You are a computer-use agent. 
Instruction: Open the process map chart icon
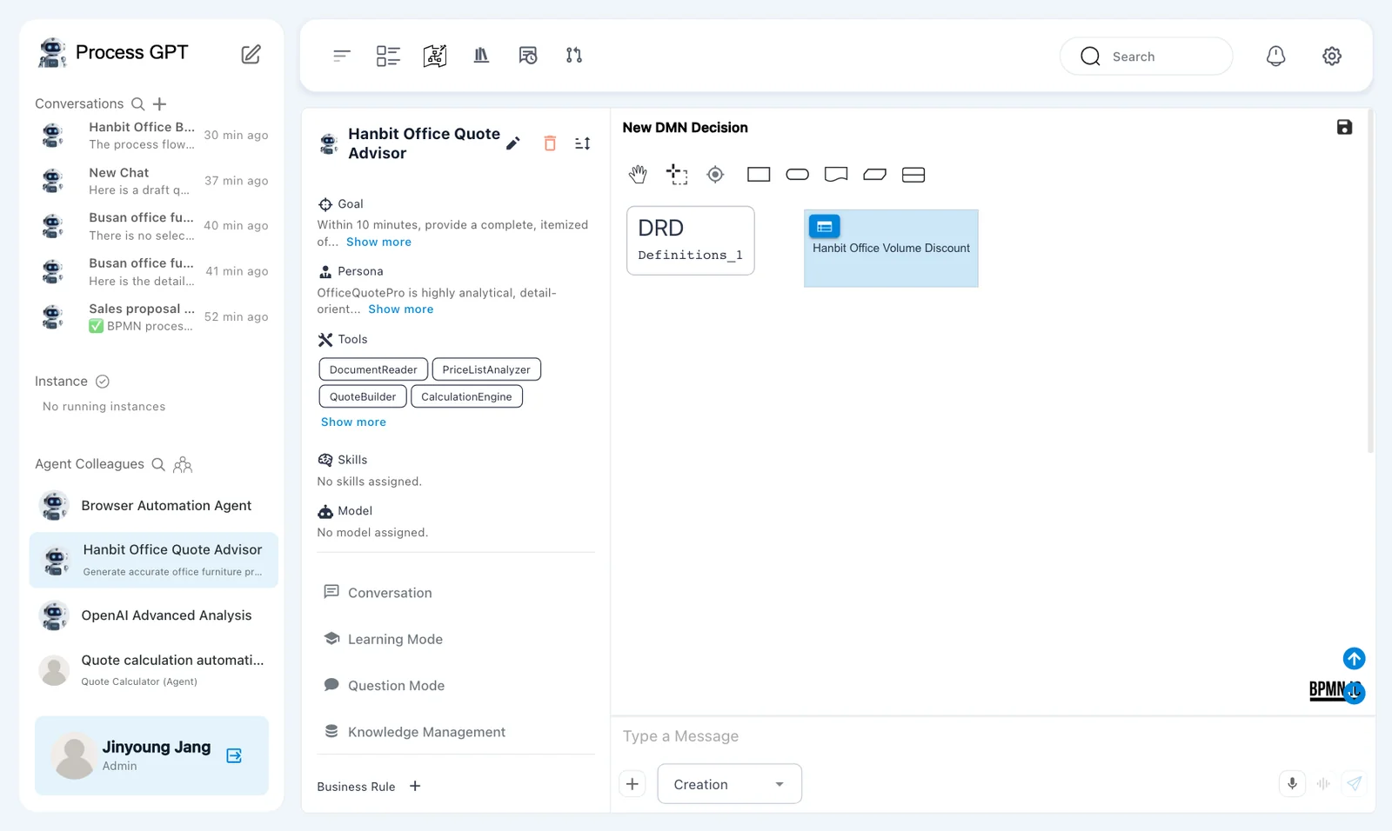click(x=435, y=56)
